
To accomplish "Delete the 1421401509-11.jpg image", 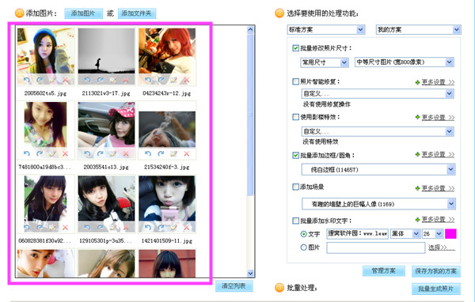I will 186,228.
